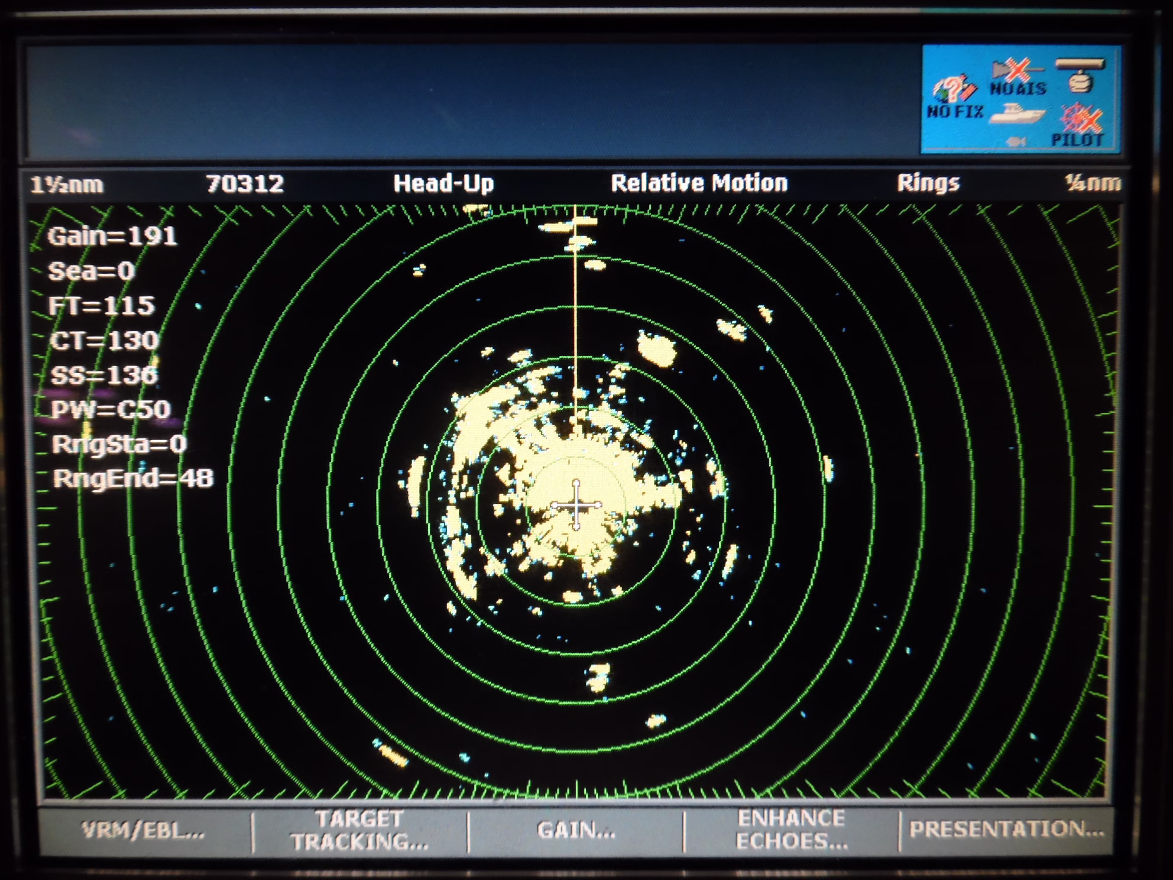Select the boat icon in status panel
Screen dimensions: 1173x880
tap(1017, 114)
